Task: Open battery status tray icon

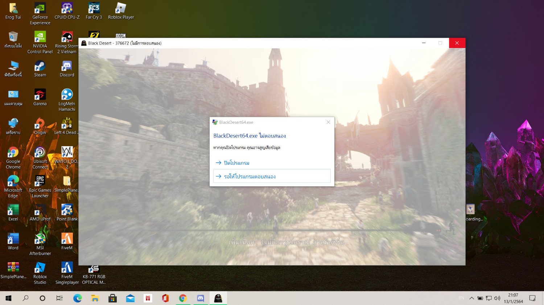Action: click(x=480, y=298)
